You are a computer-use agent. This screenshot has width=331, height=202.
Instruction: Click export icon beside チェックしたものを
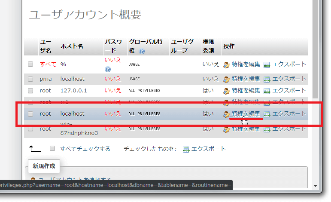pyautogui.click(x=186, y=149)
